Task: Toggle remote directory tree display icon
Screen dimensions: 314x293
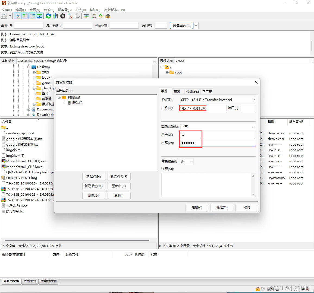Action: click(32, 16)
